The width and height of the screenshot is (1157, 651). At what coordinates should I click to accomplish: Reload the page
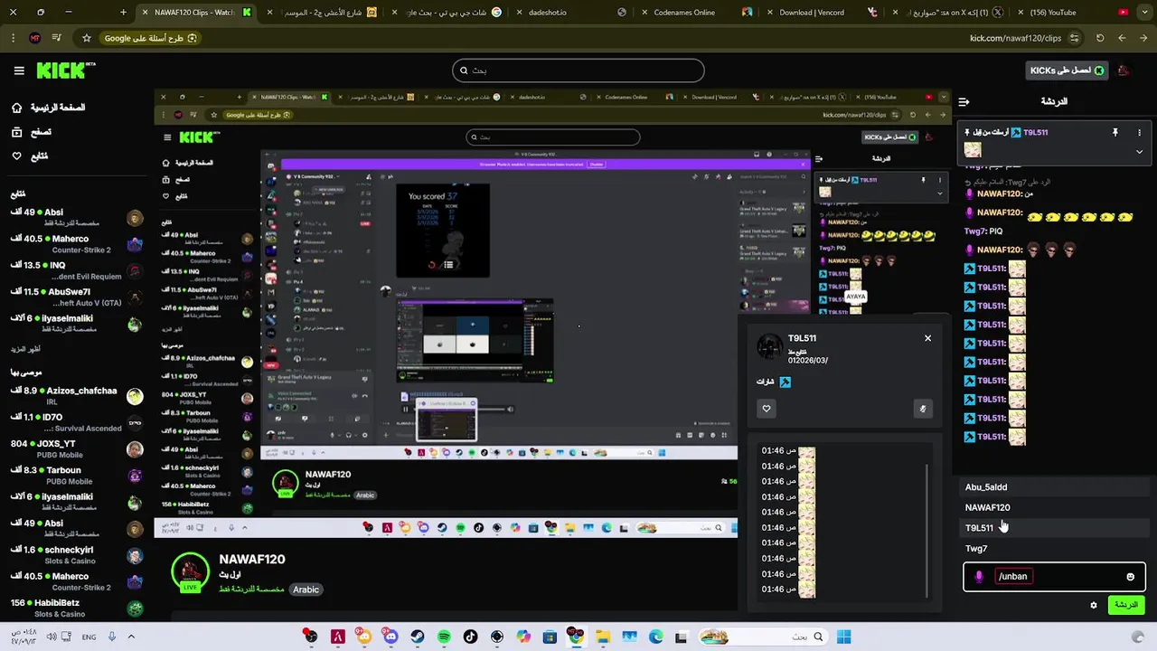click(x=1100, y=38)
